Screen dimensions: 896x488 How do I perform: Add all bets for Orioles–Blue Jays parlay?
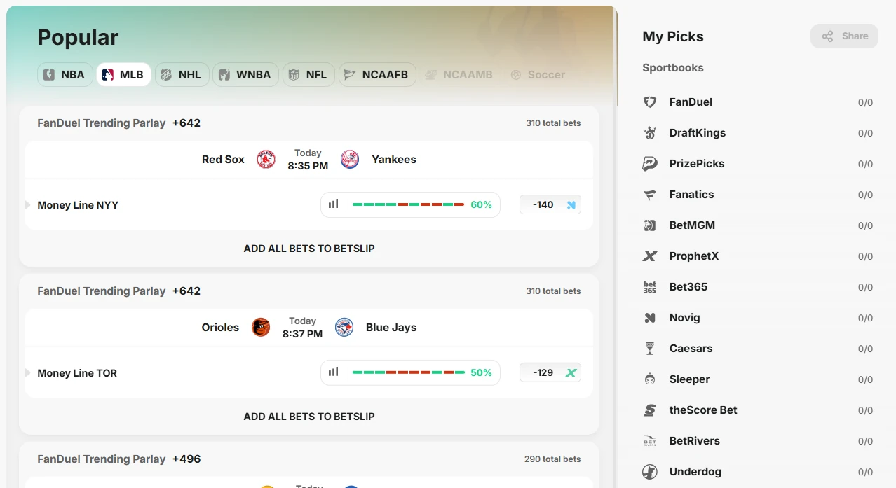coord(309,417)
